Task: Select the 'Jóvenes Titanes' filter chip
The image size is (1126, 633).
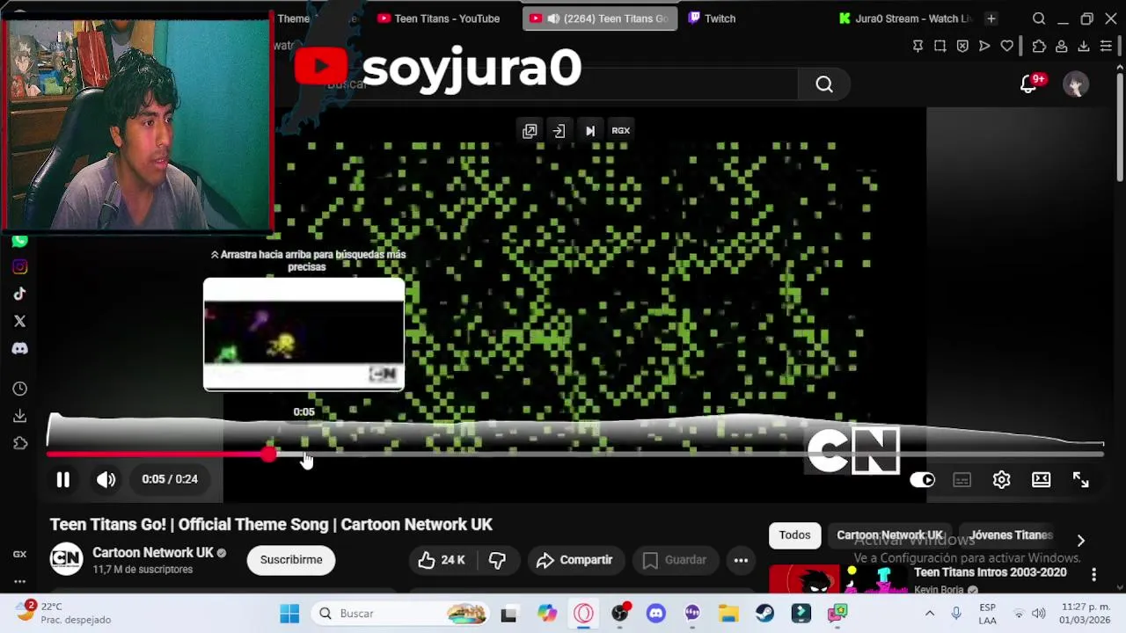Action: pyautogui.click(x=1011, y=535)
